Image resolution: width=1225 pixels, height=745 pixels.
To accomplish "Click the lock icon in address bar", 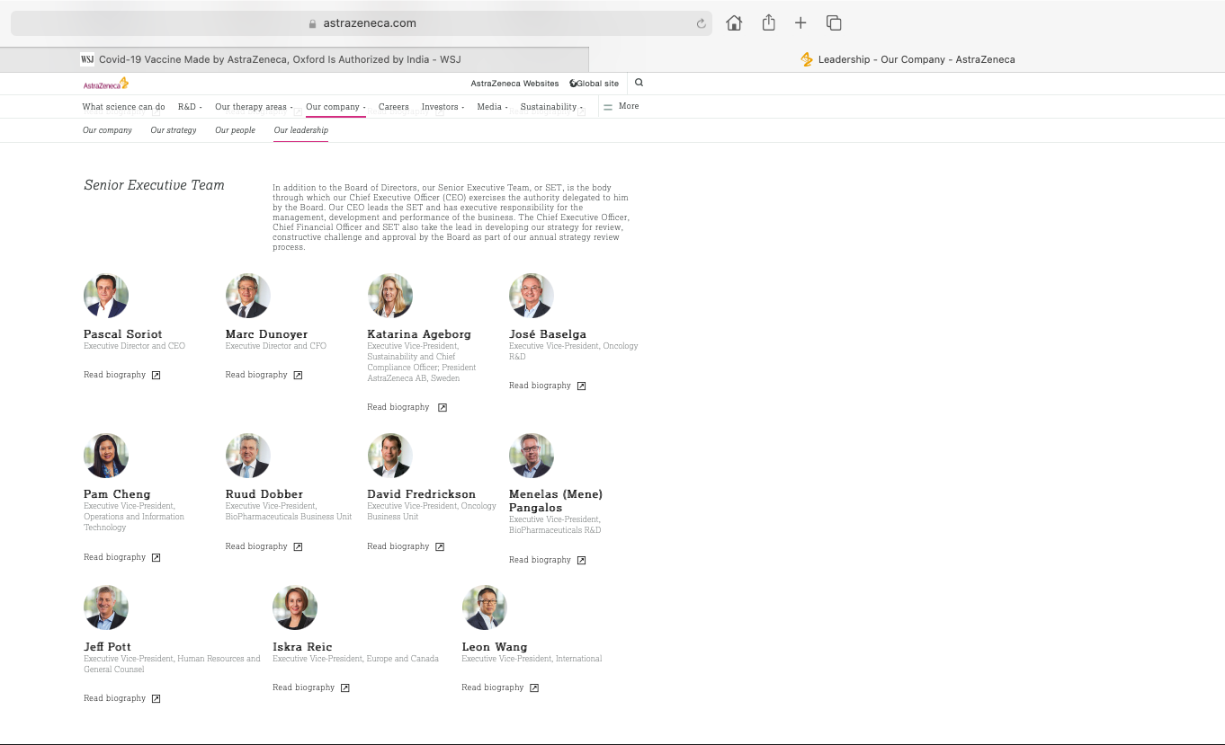I will click(313, 24).
